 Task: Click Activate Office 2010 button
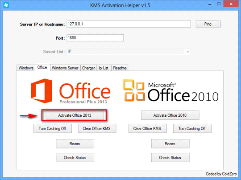[x=170, y=115]
